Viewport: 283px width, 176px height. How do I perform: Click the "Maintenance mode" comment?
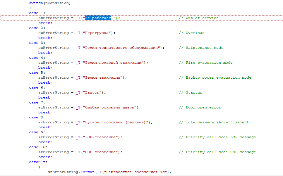[x=204, y=48]
